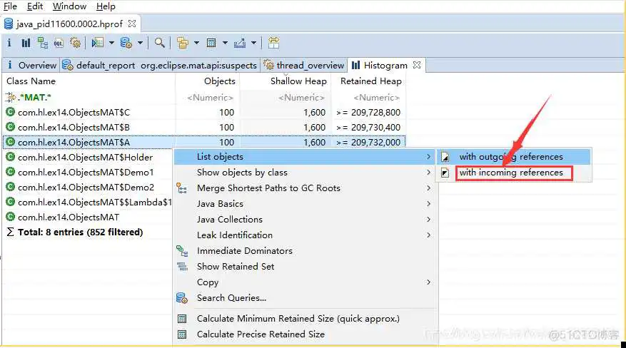Expand the List objects context submenu
The image size is (626, 348).
tap(305, 157)
